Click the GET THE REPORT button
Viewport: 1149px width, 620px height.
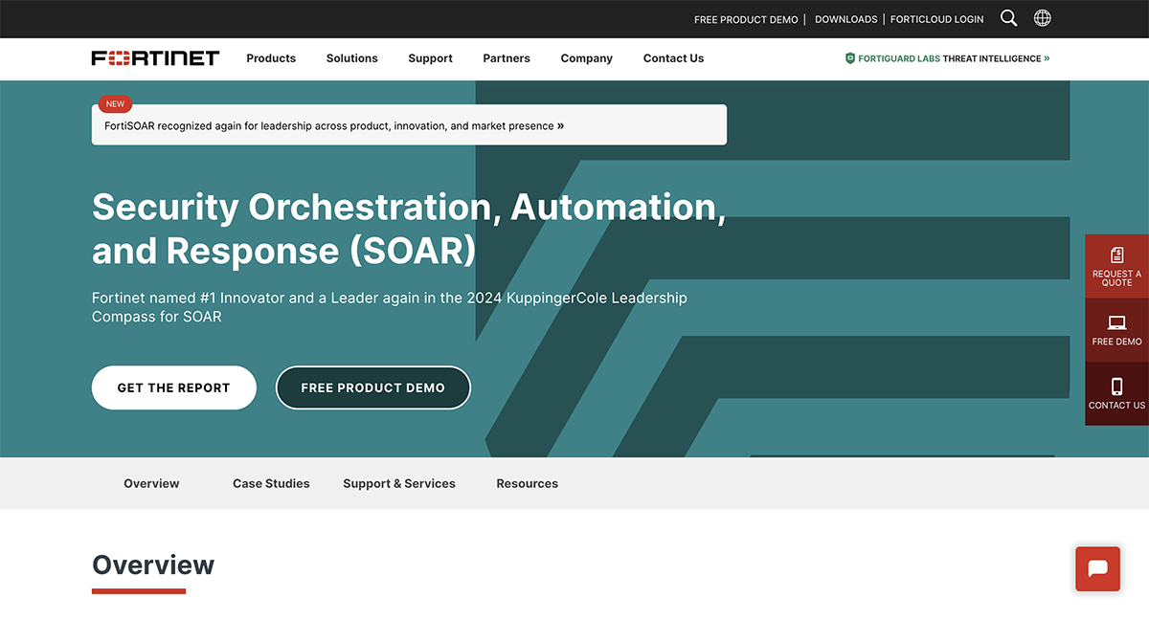click(173, 387)
